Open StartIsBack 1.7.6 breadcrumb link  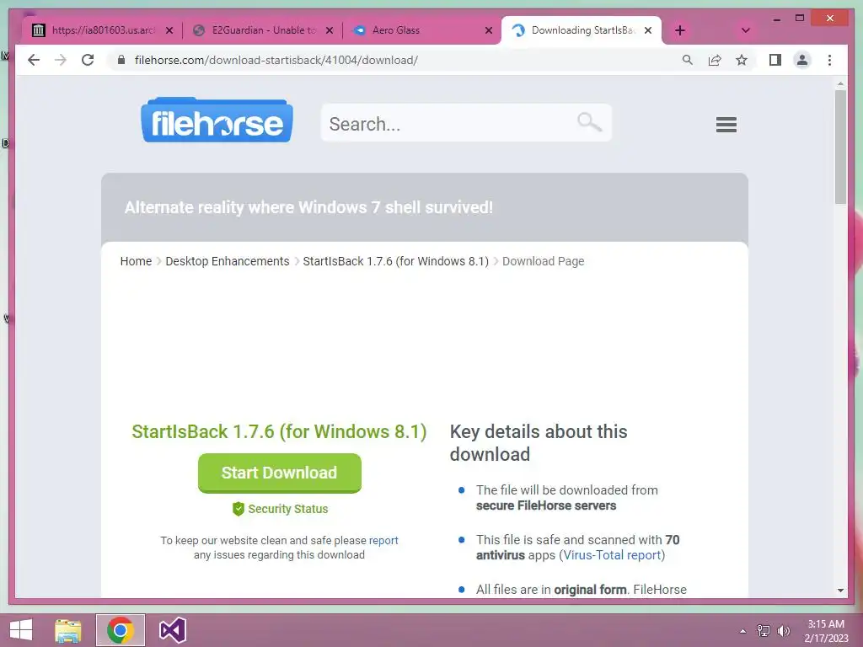[396, 261]
